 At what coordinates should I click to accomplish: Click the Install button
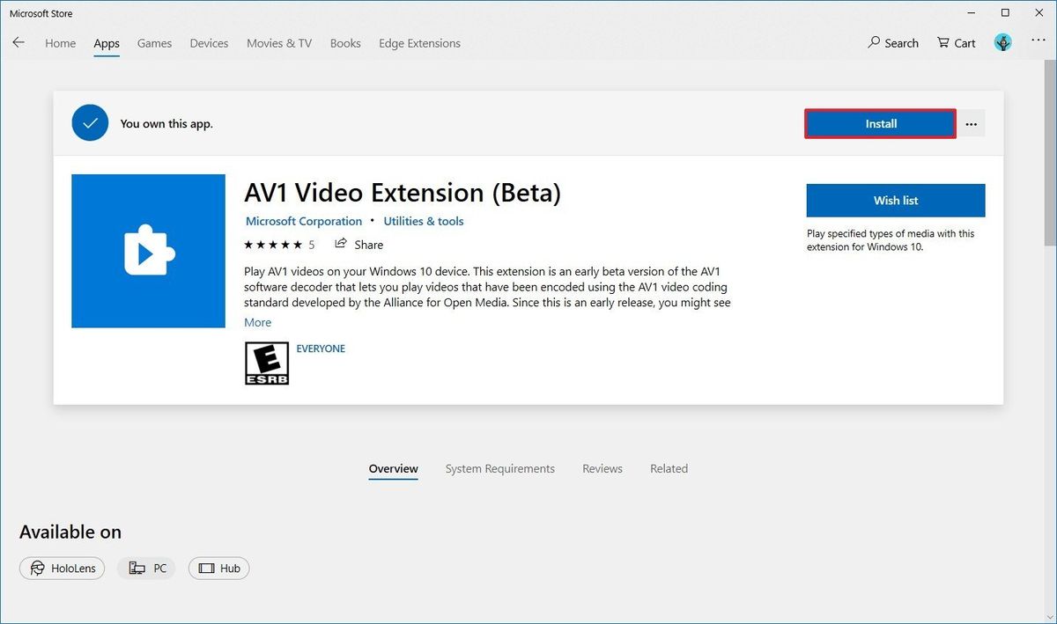[879, 123]
